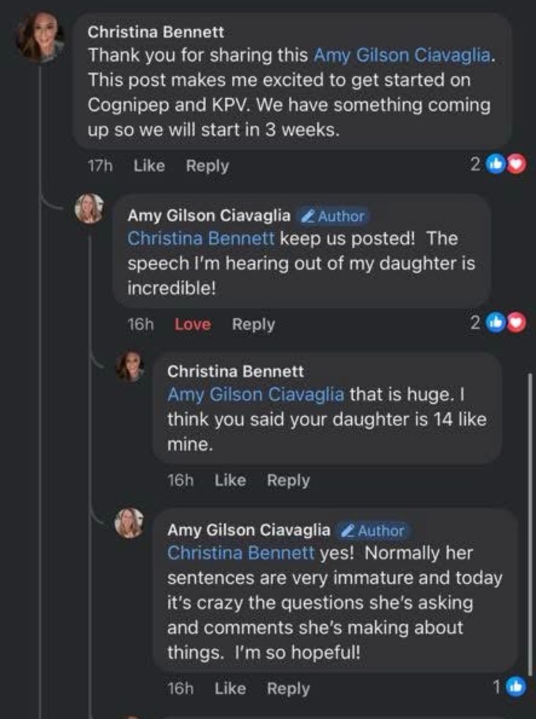
Task: Click the like reaction icon on Amy's 'keep us posted' reply
Action: click(496, 323)
